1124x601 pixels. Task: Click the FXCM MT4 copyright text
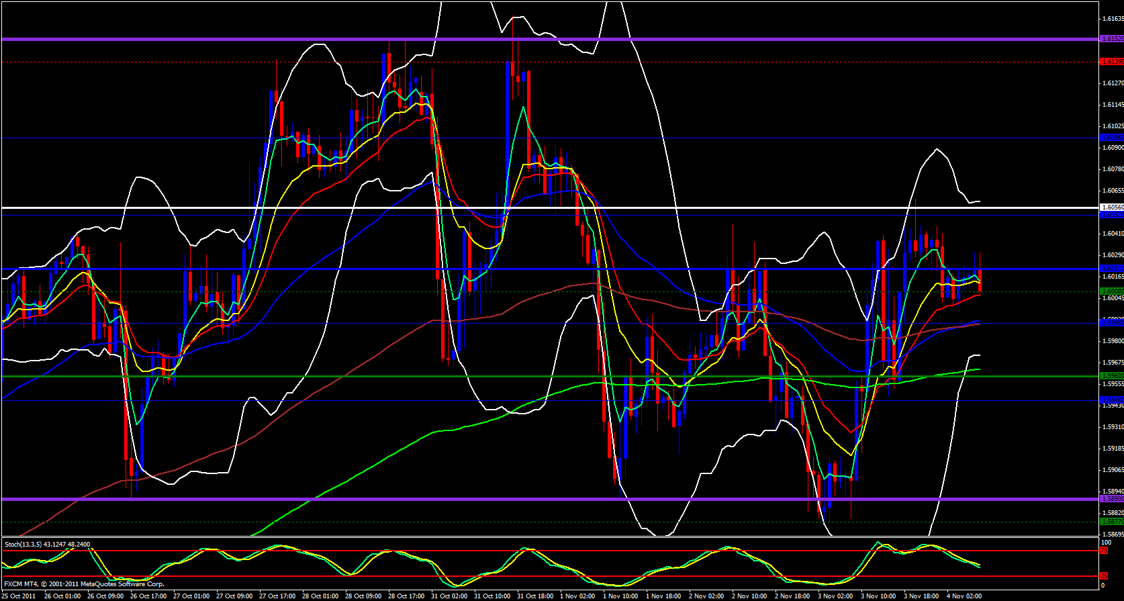point(84,584)
